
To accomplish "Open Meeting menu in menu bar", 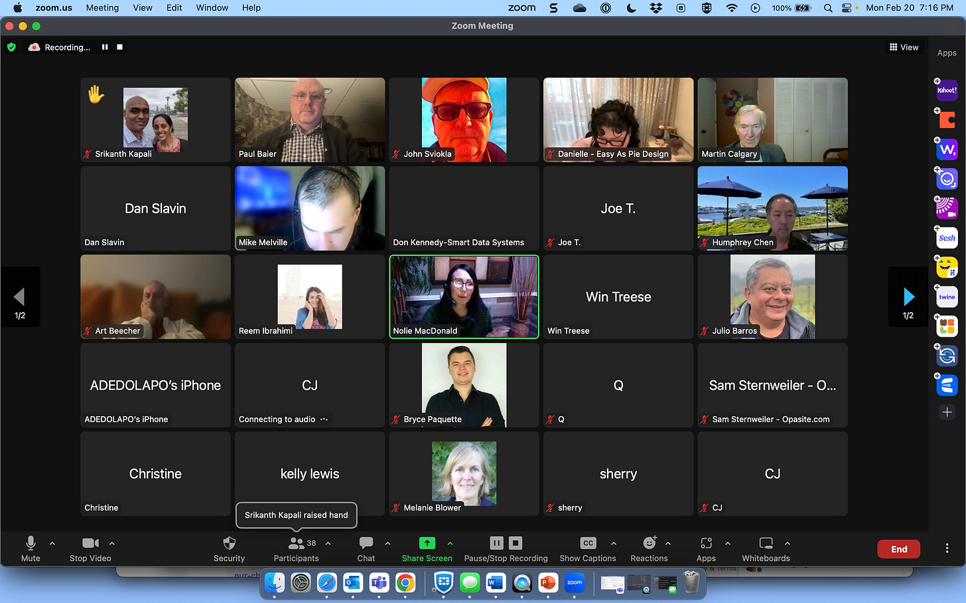I will 102,8.
